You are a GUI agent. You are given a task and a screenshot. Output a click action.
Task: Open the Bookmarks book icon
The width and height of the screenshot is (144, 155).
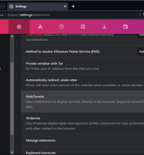pos(83,27)
